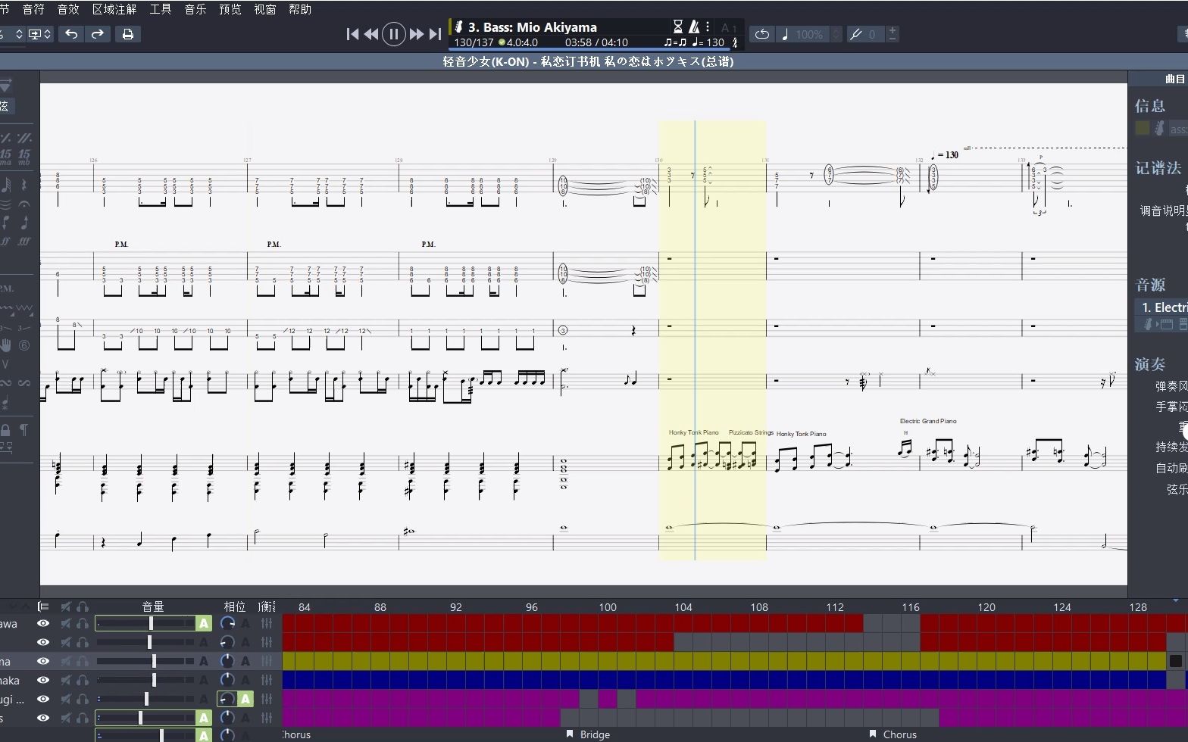This screenshot has width=1188, height=742.
Task: Open the equalizer icon of the 'awa' track
Action: click(x=266, y=623)
